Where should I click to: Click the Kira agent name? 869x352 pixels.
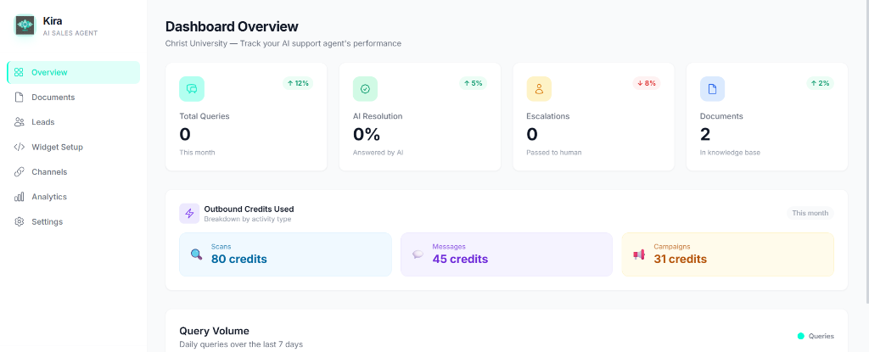pyautogui.click(x=53, y=21)
